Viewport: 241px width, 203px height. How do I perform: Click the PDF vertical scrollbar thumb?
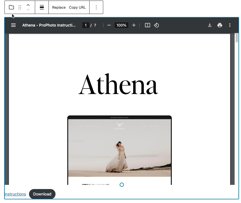click(237, 38)
